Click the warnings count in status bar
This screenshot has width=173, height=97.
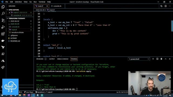[x=21, y=92]
